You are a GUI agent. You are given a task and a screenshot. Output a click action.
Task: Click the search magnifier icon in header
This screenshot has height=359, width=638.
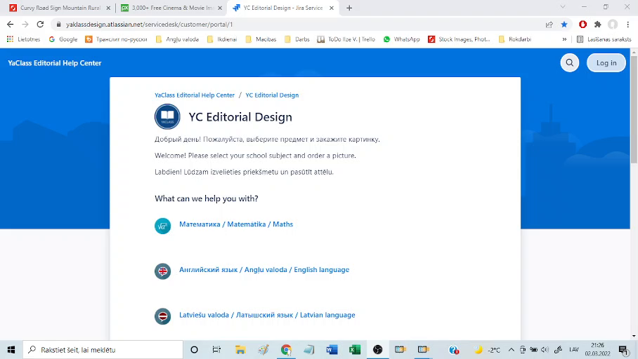tap(569, 63)
